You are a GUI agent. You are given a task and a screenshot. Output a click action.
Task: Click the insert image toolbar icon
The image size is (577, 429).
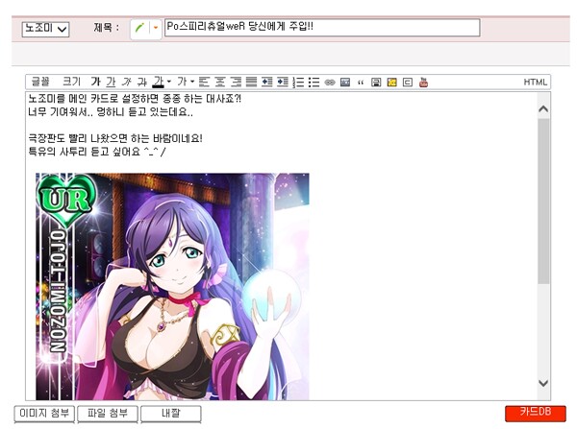tap(345, 82)
